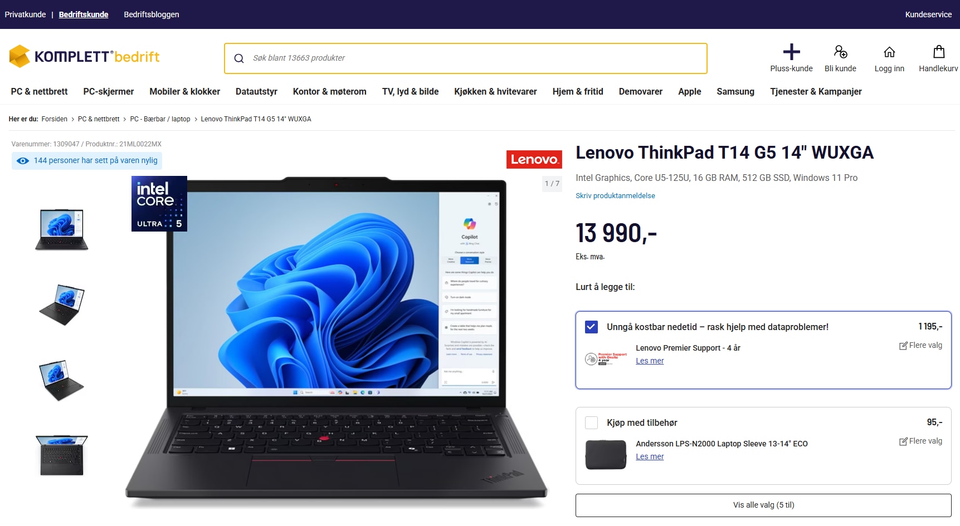Check the Kjøp med tilbehør checkbox
This screenshot has height=526, width=960.
[591, 422]
